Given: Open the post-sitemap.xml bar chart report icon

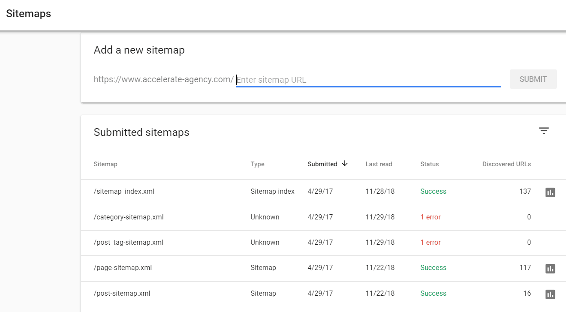Looking at the screenshot, I should (550, 294).
